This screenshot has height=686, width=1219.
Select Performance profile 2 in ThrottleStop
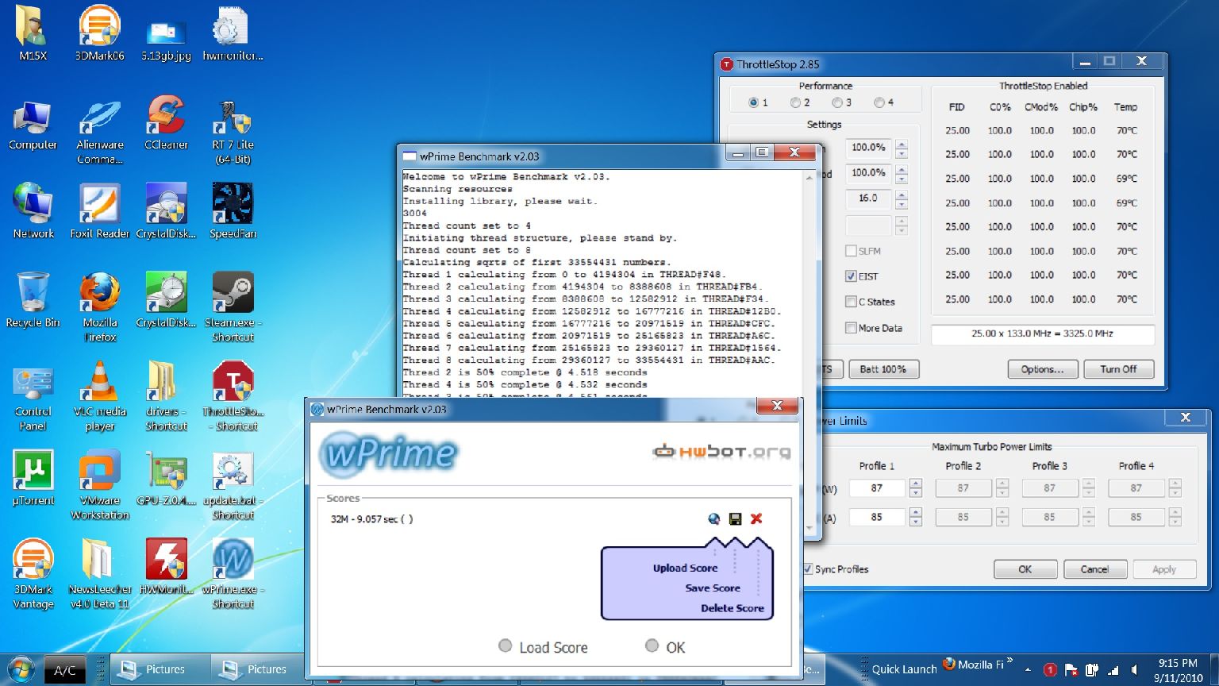point(795,102)
